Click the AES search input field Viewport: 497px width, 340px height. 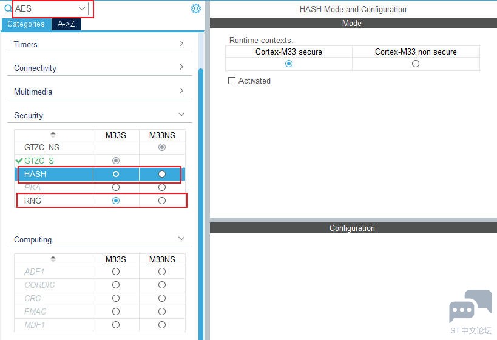pyautogui.click(x=46, y=8)
